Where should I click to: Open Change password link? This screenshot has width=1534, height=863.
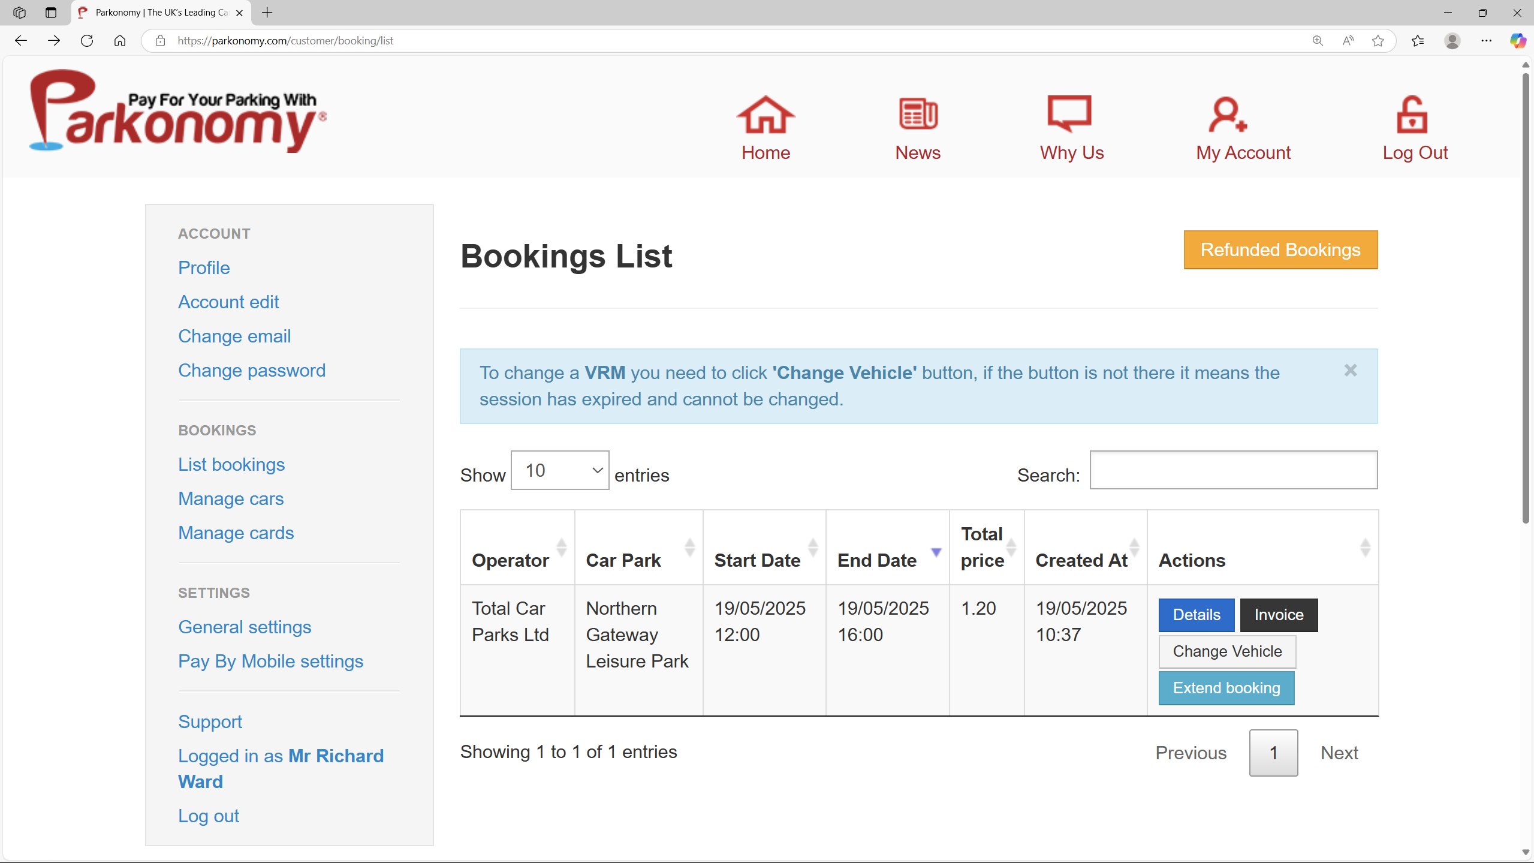252,370
